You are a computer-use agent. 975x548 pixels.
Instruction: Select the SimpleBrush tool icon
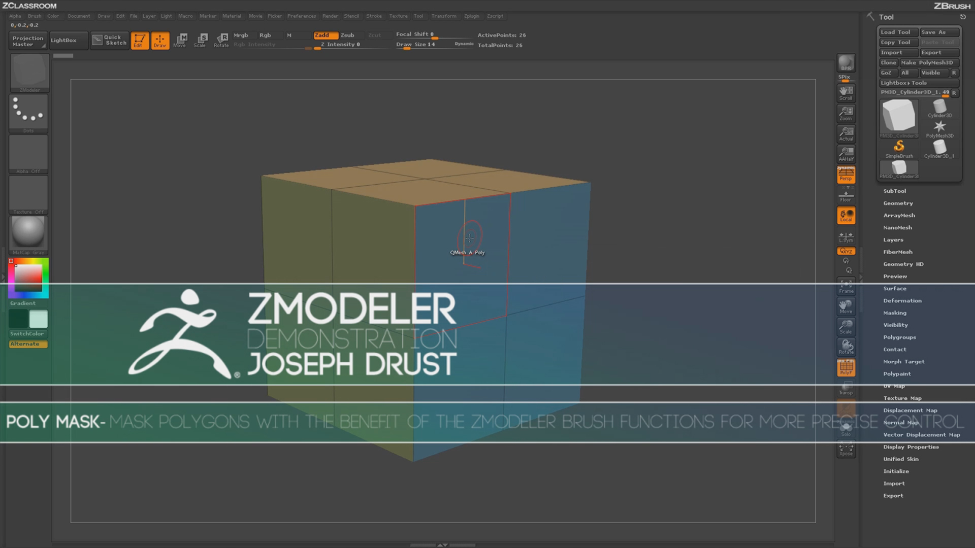point(899,148)
